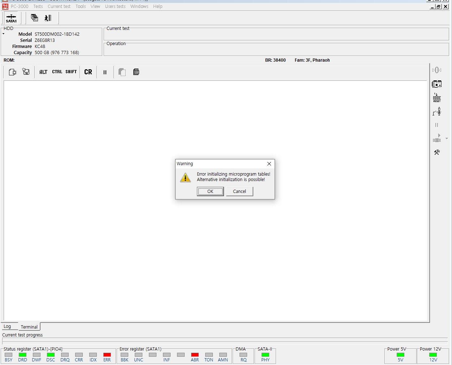The width and height of the screenshot is (452, 365).
Task: Open the View menu
Action: [95, 6]
